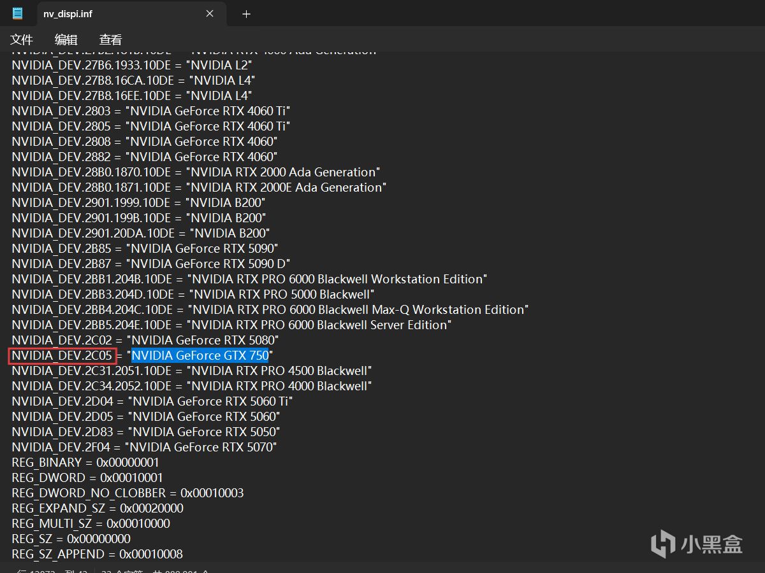This screenshot has height=573, width=765.
Task: Click line RTX 2000 Ada Generation
Action: 196,172
